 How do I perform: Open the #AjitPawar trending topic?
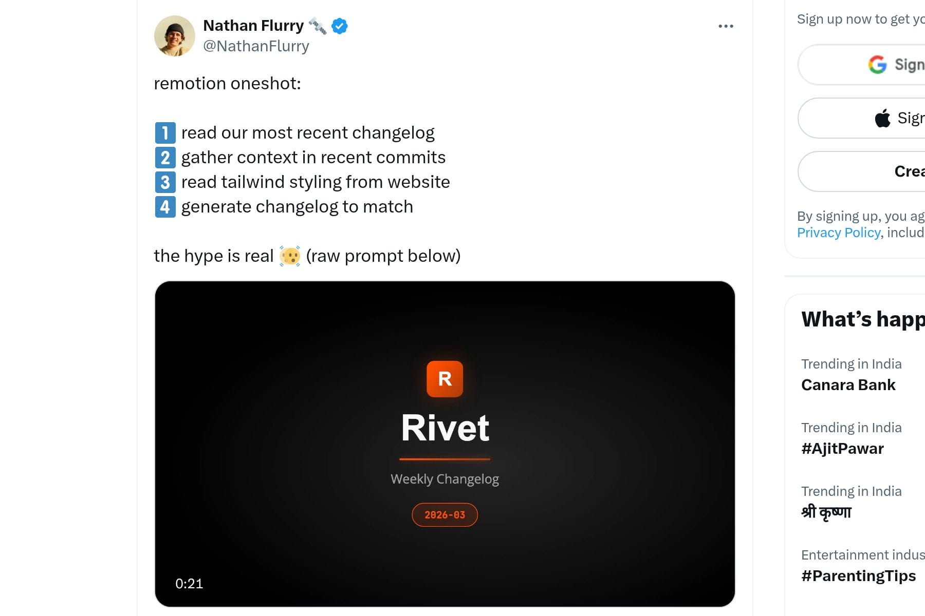coord(842,449)
